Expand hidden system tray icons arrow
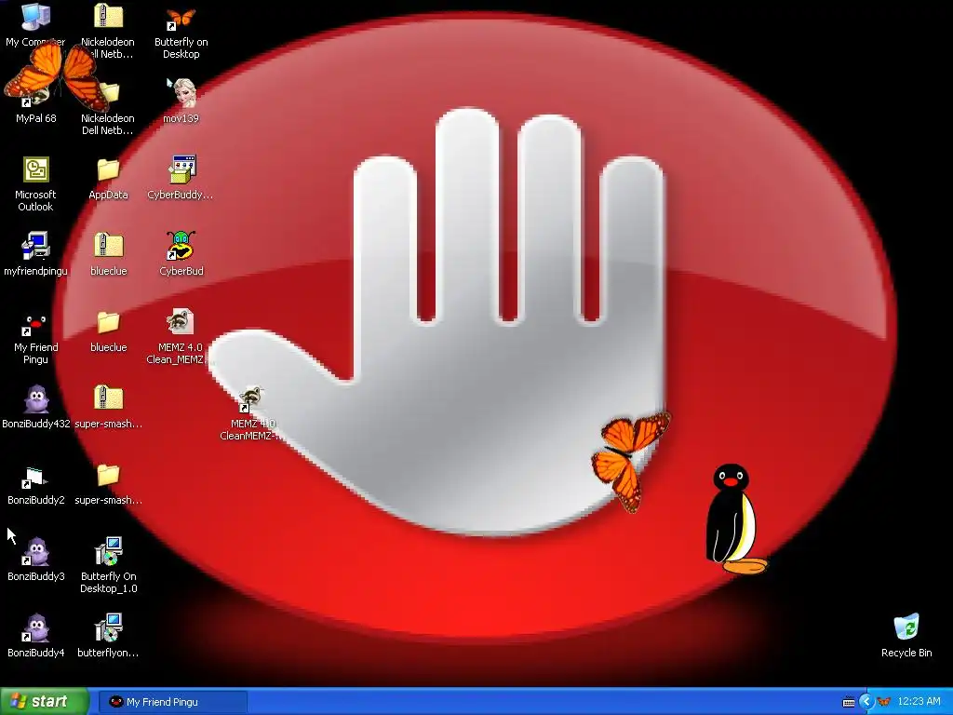This screenshot has height=715, width=953. [x=866, y=702]
